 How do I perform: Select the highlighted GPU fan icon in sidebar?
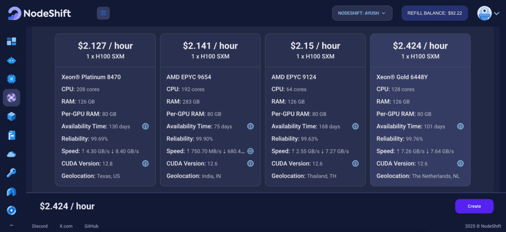12,98
